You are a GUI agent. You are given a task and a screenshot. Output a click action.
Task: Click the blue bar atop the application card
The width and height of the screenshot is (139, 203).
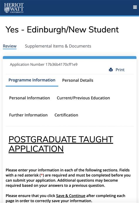click(x=69, y=58)
